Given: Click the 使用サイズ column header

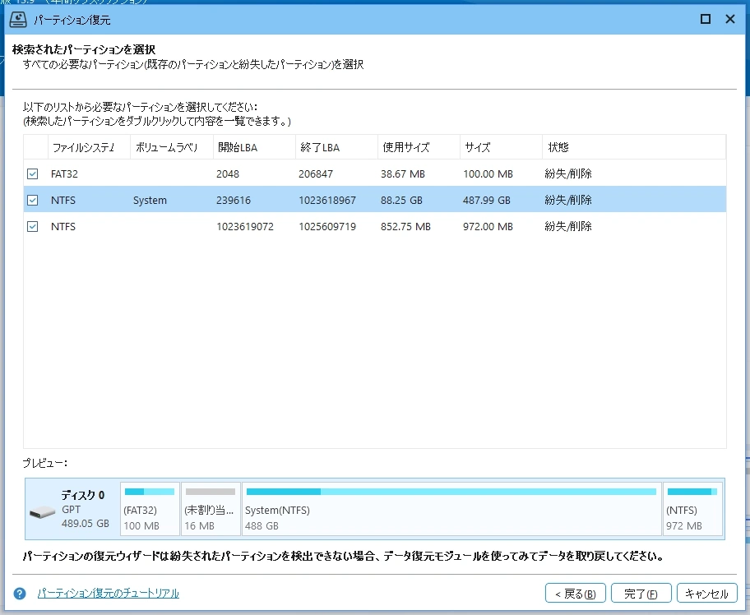Looking at the screenshot, I should (419, 147).
